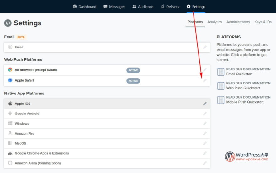
Task: Click the edit pencil in Windows row
Action: [205, 124]
